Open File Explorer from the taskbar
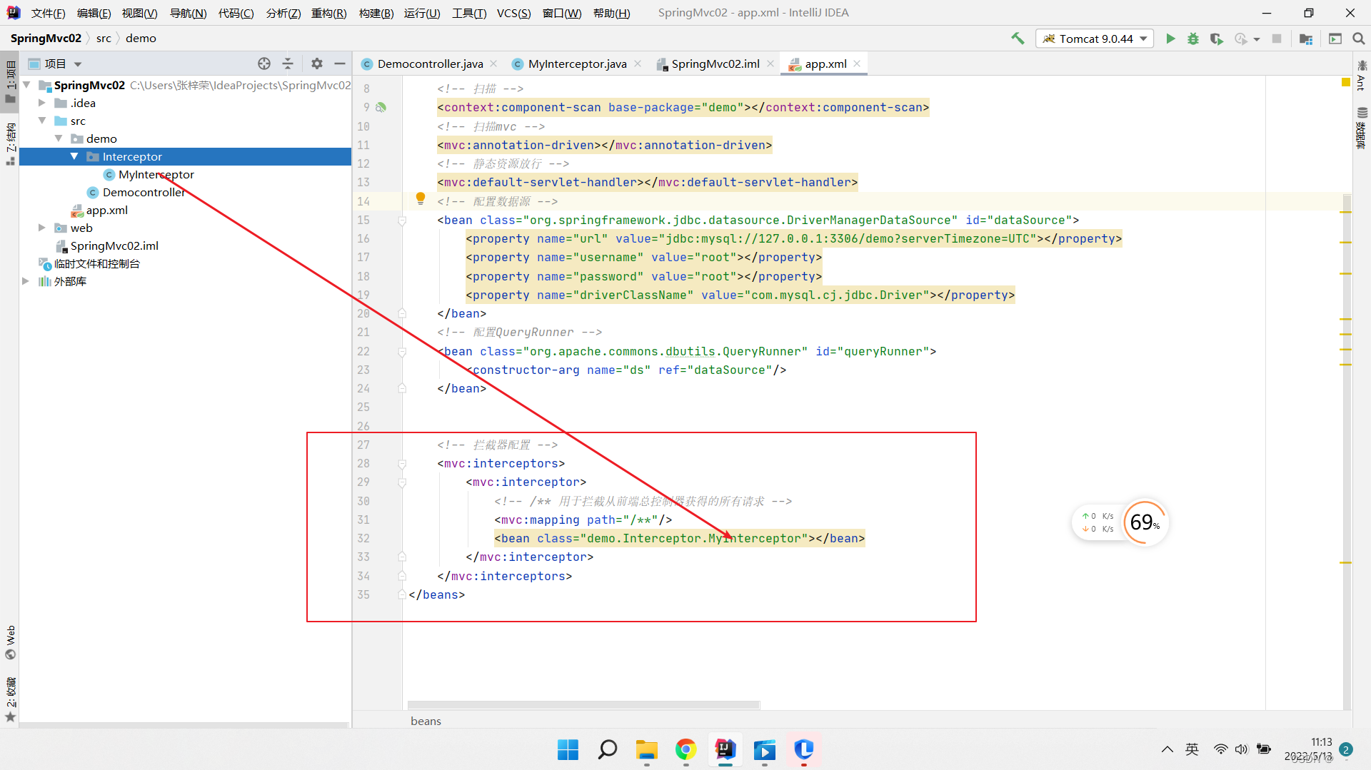 point(647,749)
